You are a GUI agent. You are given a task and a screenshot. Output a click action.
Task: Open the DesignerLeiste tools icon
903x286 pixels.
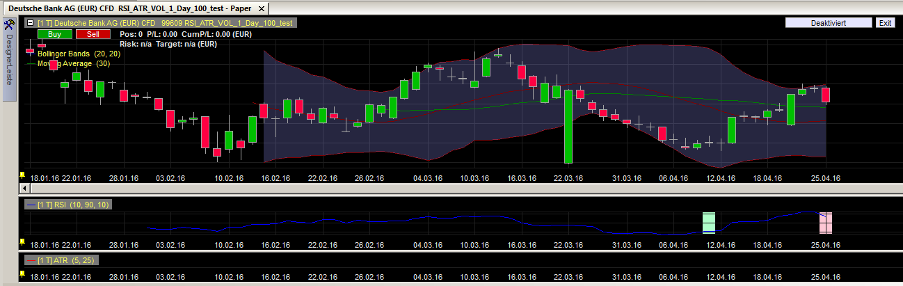tap(9, 25)
